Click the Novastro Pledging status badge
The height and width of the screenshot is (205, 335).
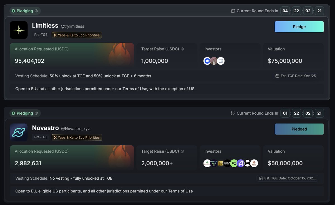pos(25,113)
